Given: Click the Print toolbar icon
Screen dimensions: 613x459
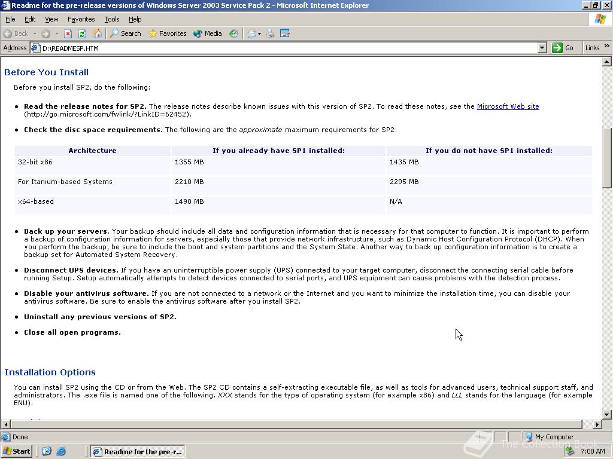Looking at the screenshot, I should [x=270, y=33].
